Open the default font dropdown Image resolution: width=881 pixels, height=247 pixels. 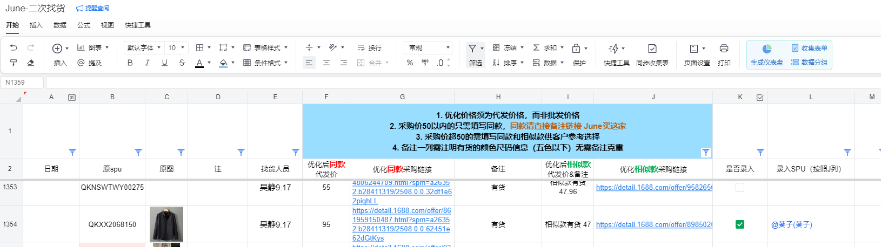(x=144, y=48)
